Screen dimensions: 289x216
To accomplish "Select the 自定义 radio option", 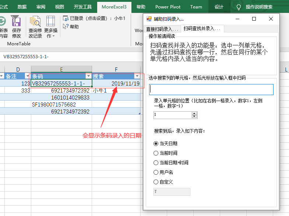I will pyautogui.click(x=156, y=182).
